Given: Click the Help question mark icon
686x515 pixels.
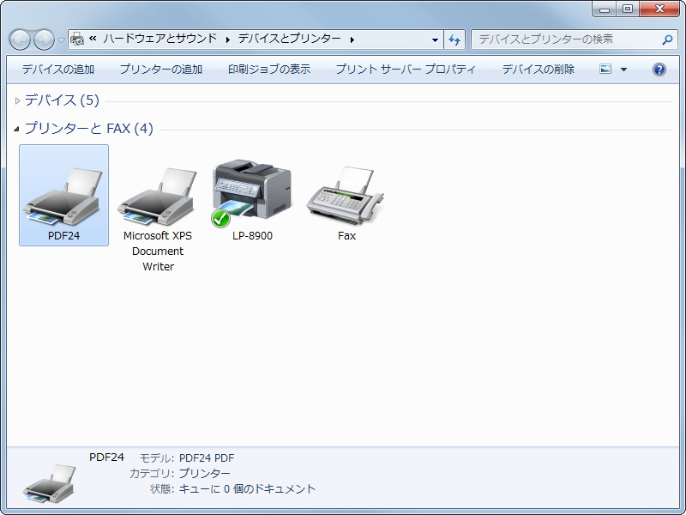Looking at the screenshot, I should coord(659,70).
